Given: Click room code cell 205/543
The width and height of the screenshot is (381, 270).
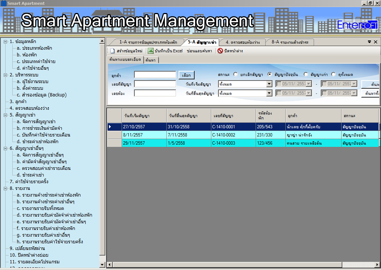Looking at the screenshot, I should click(271, 126).
